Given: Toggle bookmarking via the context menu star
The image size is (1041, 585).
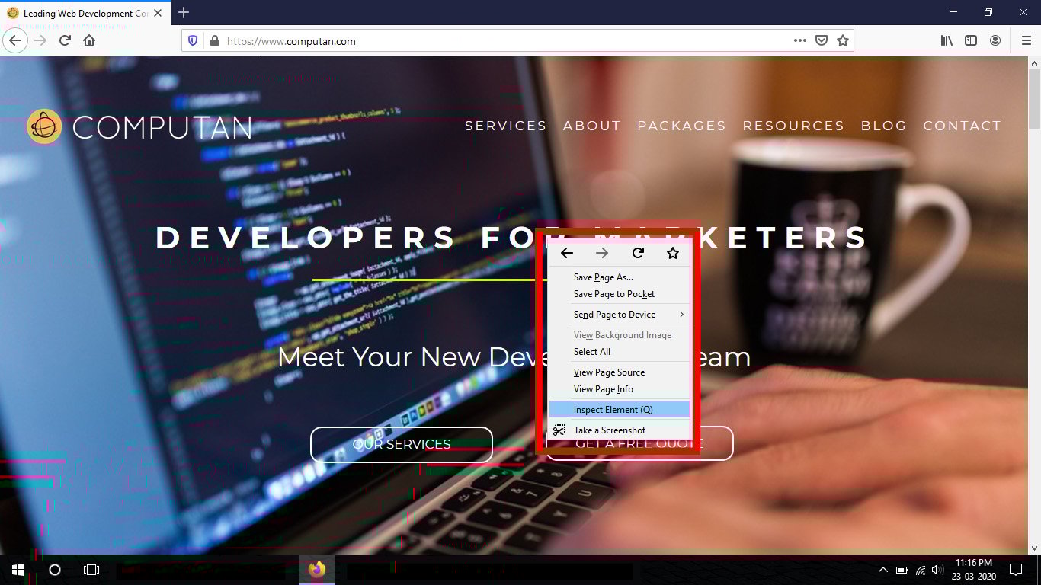Looking at the screenshot, I should (673, 252).
